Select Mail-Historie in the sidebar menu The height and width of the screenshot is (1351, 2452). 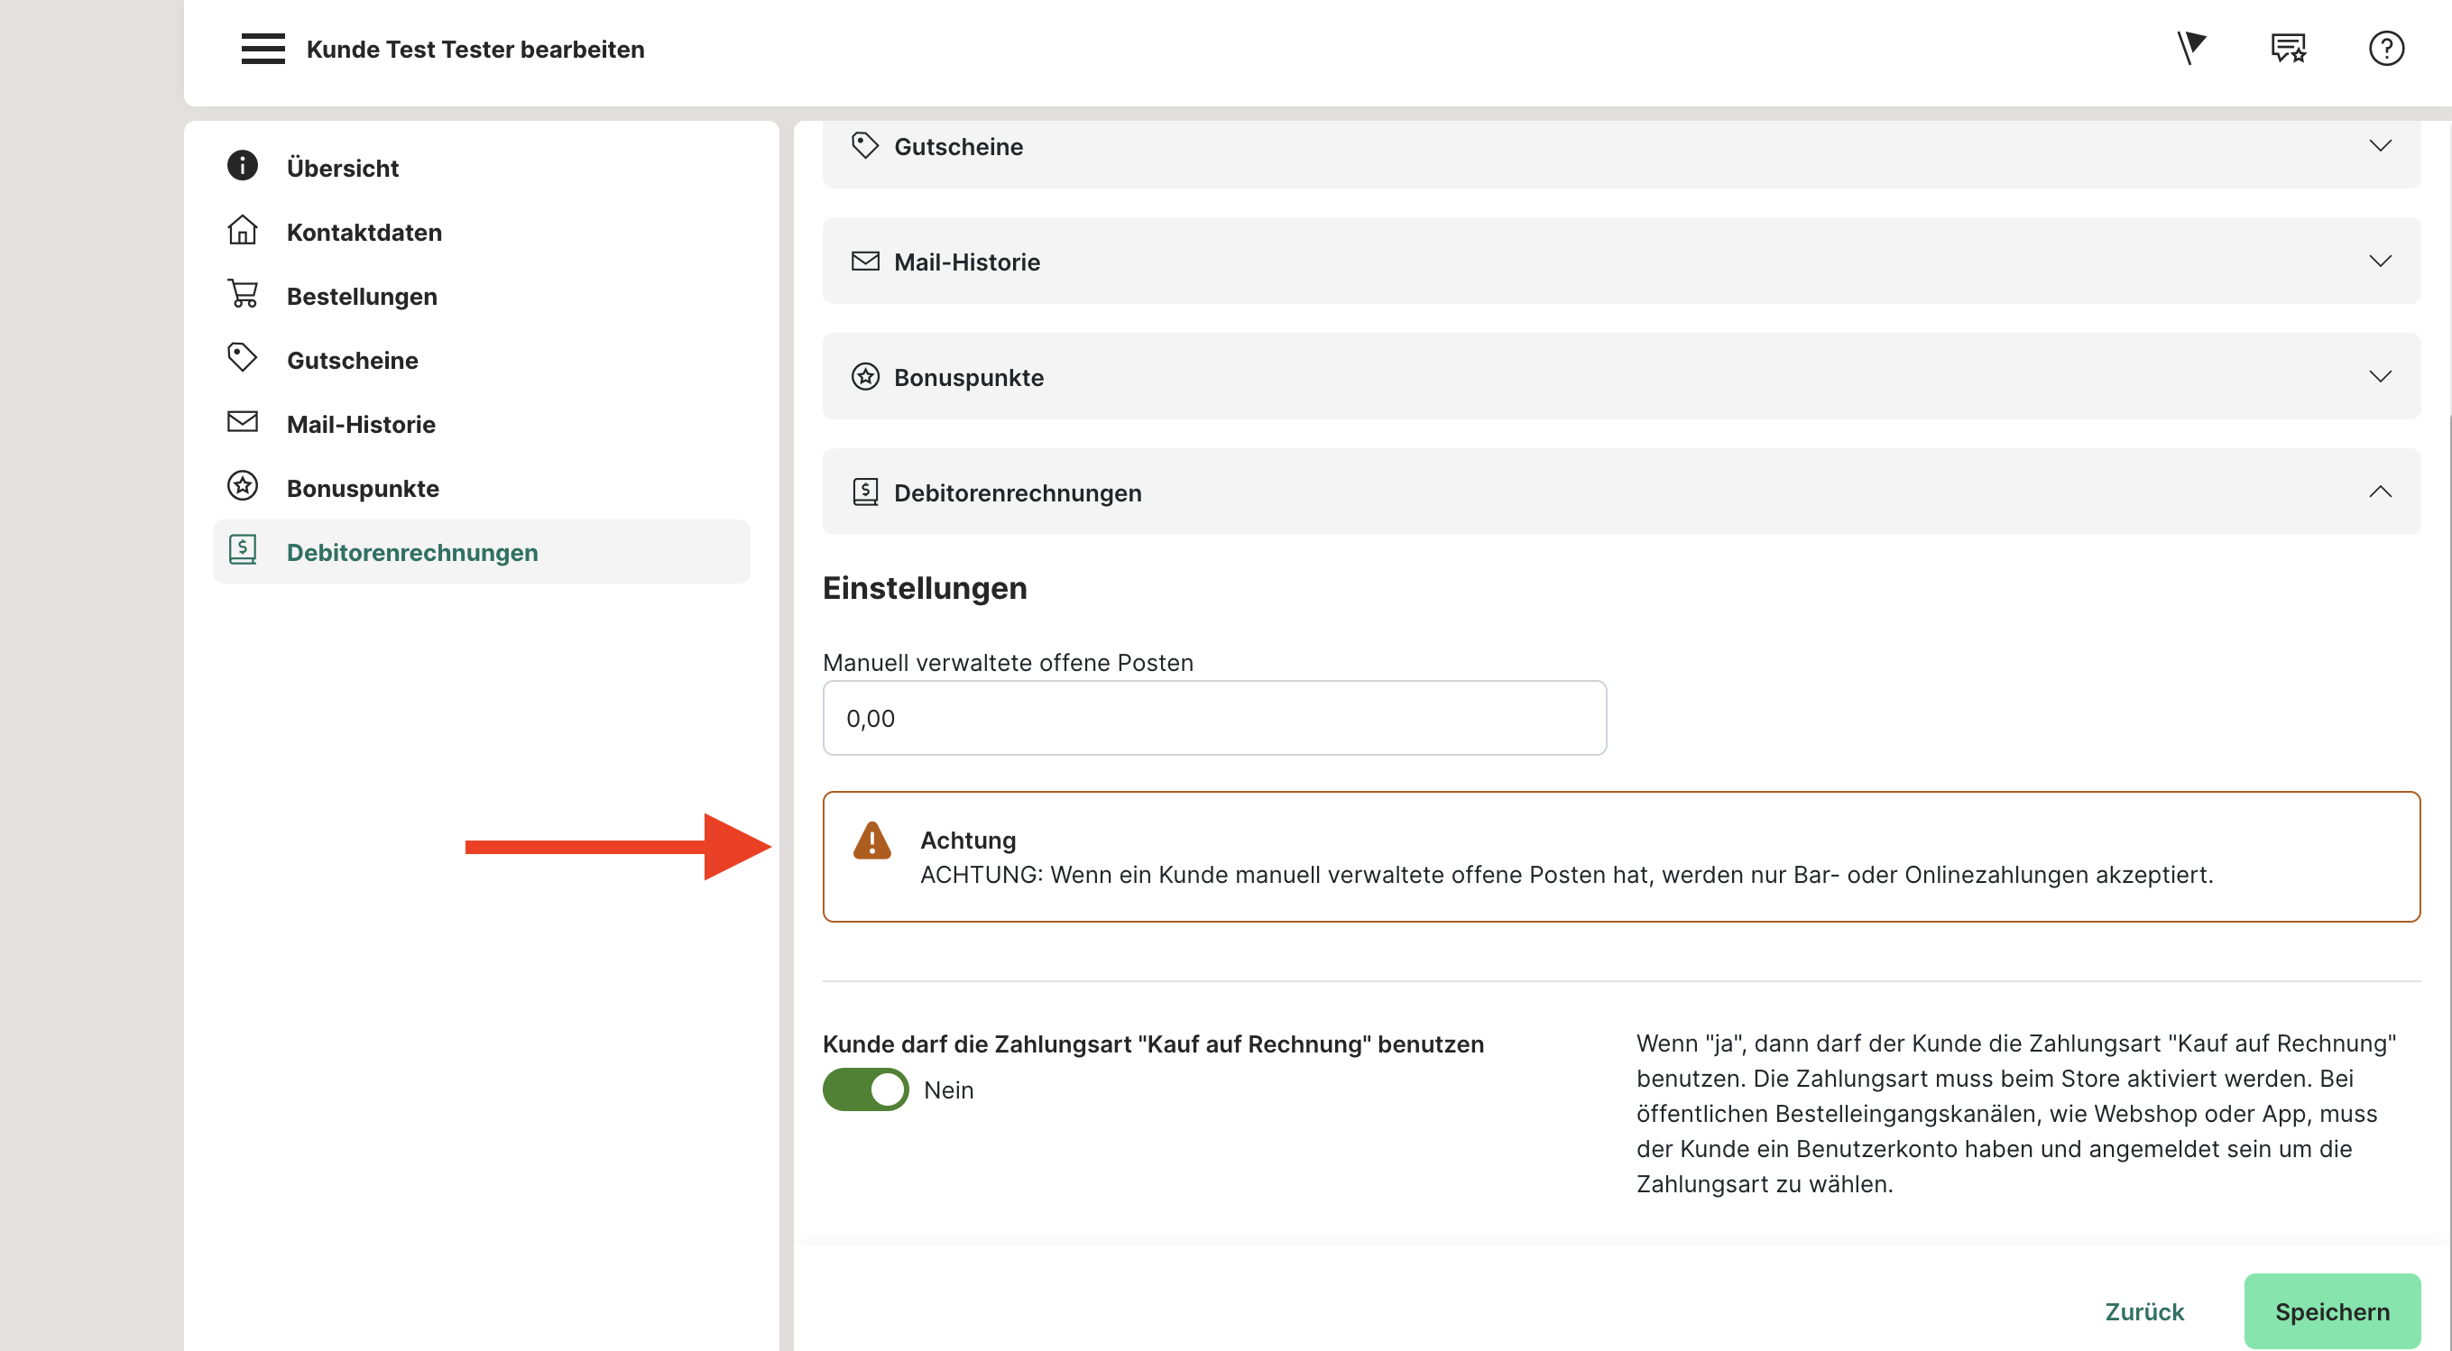click(x=361, y=424)
